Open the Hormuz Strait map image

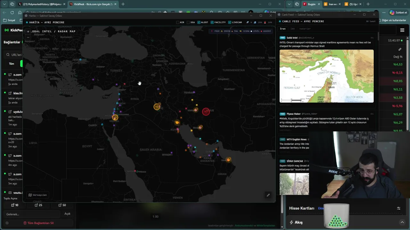point(326,76)
